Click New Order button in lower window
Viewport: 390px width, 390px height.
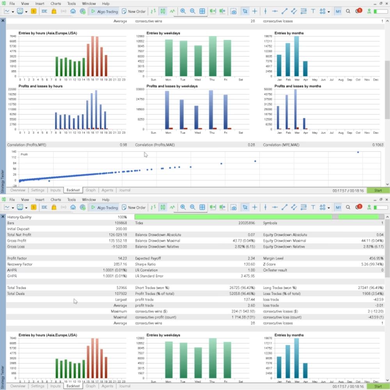point(133,207)
